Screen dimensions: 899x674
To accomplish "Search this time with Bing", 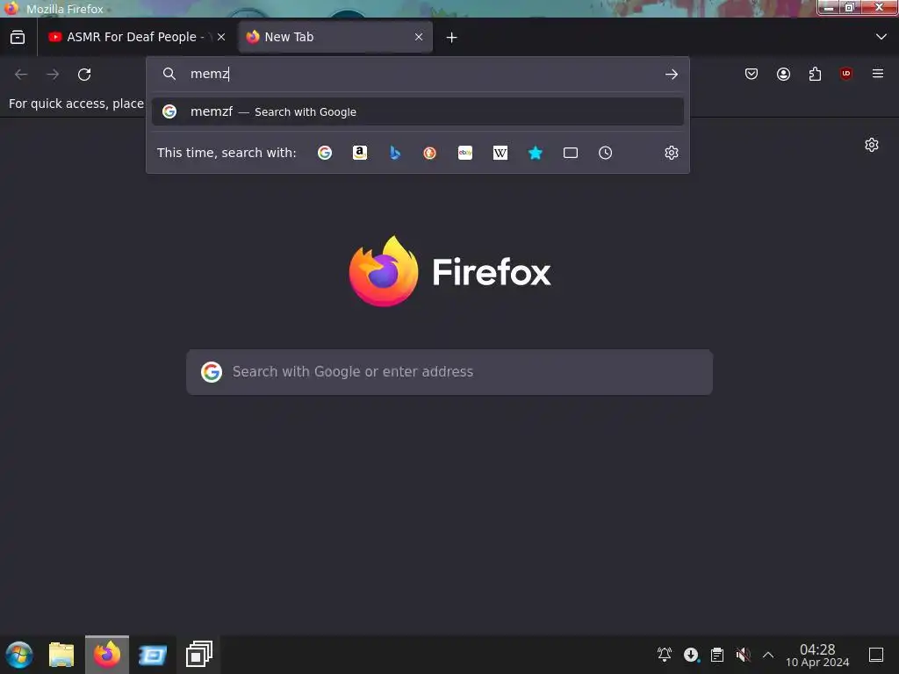I will pyautogui.click(x=394, y=153).
